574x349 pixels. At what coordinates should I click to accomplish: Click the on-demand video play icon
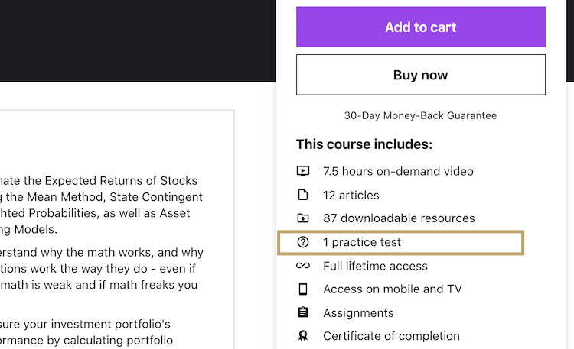point(303,171)
